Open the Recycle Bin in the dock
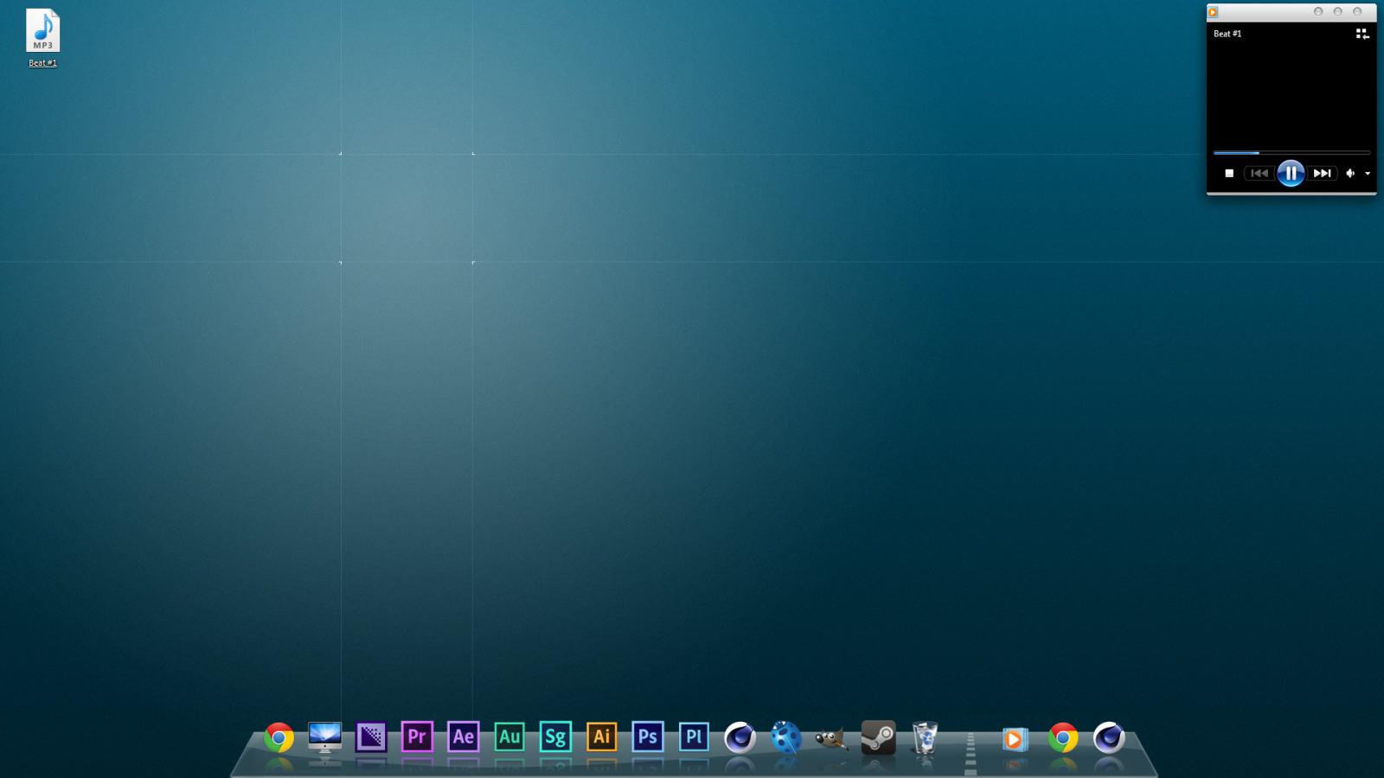Viewport: 1384px width, 778px height. point(925,738)
